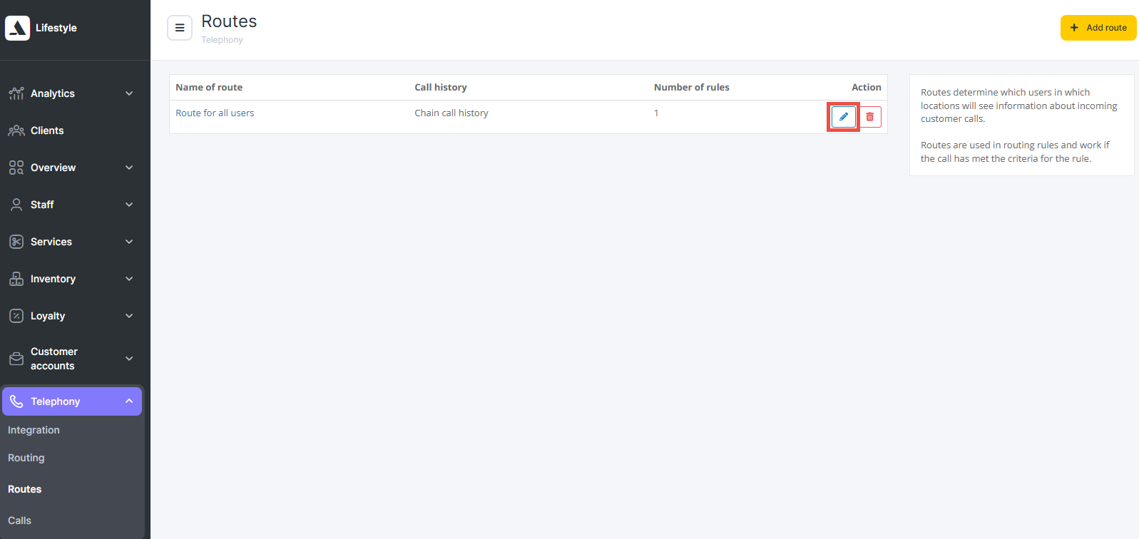
Task: Collapse the Telephony menu section
Action: (129, 401)
